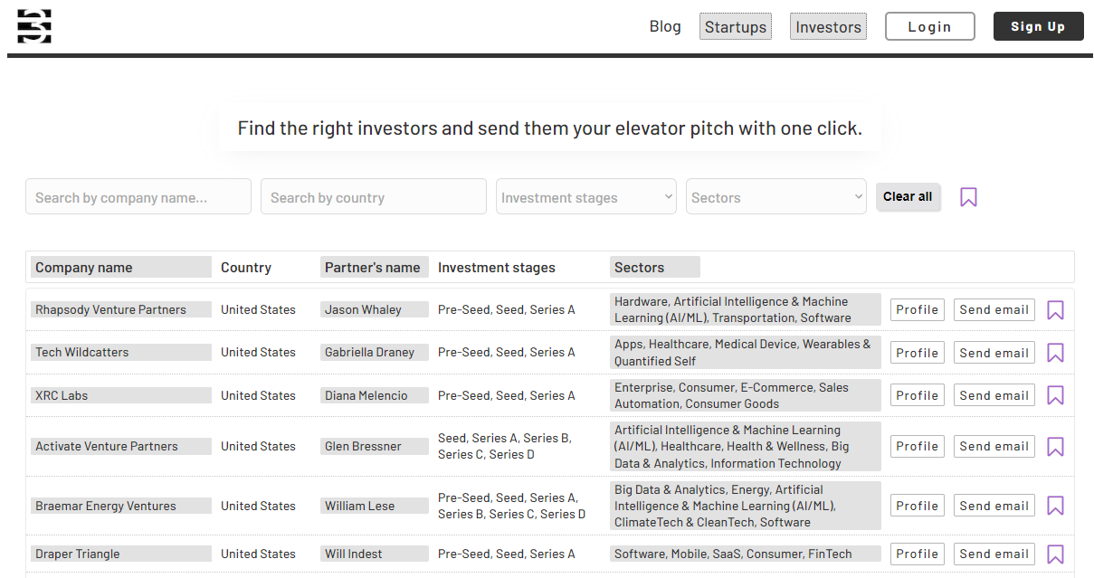Viewport: 1094px width, 578px height.
Task: Sort by the Company name column header
Action: point(81,267)
